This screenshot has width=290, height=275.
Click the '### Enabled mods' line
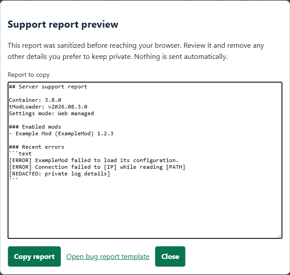coord(35,127)
